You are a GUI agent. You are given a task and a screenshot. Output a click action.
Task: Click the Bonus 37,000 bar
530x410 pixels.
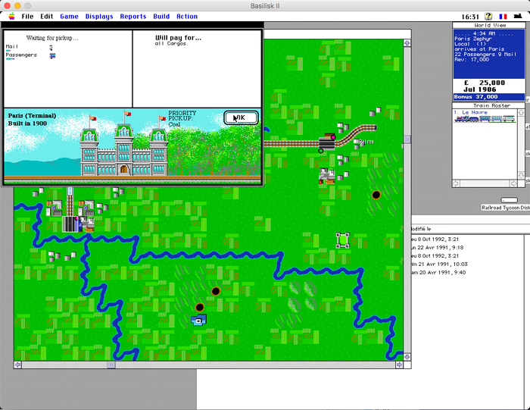click(488, 97)
